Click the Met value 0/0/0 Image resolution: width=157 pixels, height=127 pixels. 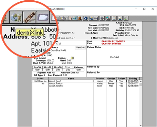69,63
